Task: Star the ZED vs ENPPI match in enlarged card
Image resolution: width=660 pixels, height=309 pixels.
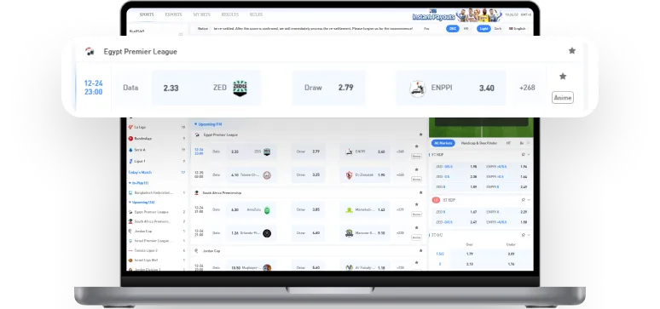Action: 562,77
